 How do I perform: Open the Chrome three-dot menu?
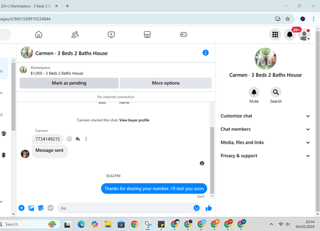314,19
